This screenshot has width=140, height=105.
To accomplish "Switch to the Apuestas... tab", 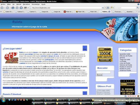I will tap(129, 12).
